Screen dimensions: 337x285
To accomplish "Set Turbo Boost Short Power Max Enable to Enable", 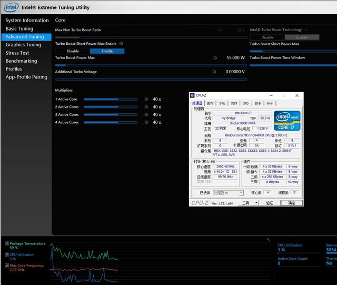I will click(x=107, y=51).
